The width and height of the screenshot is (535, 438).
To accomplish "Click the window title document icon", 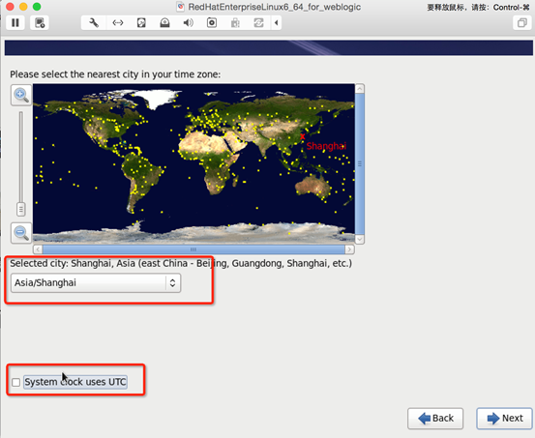I will pos(181,7).
